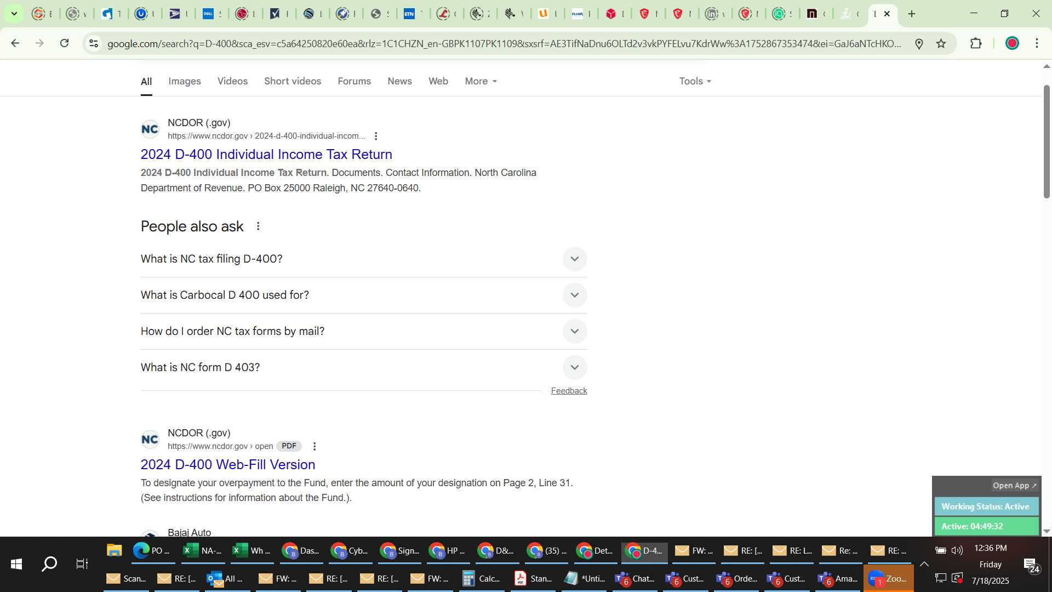Click the taskbar clock 12:36 PM
The image size is (1052, 592).
tap(990, 548)
